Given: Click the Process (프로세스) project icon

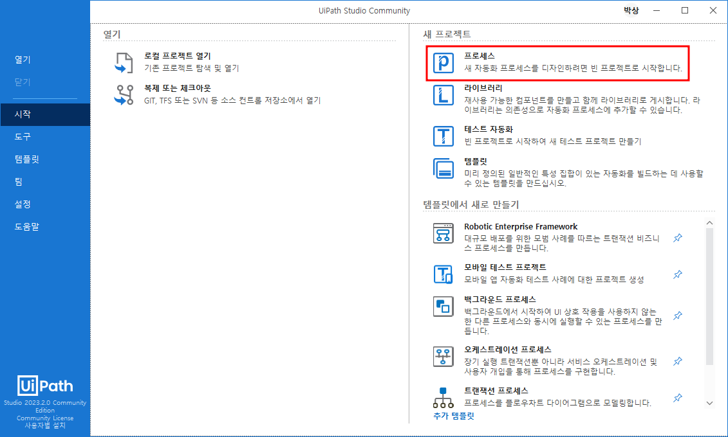Looking at the screenshot, I should point(443,63).
